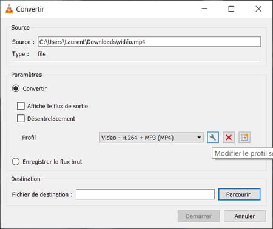Viewport: 273px width, 229px height.
Task: Click the greyed Démarrer button
Action: (198, 216)
